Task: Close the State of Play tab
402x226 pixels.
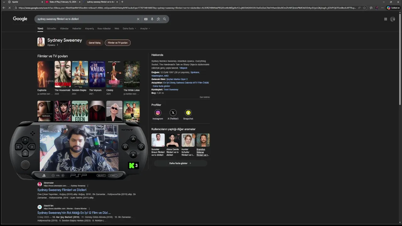Action: coord(79,2)
